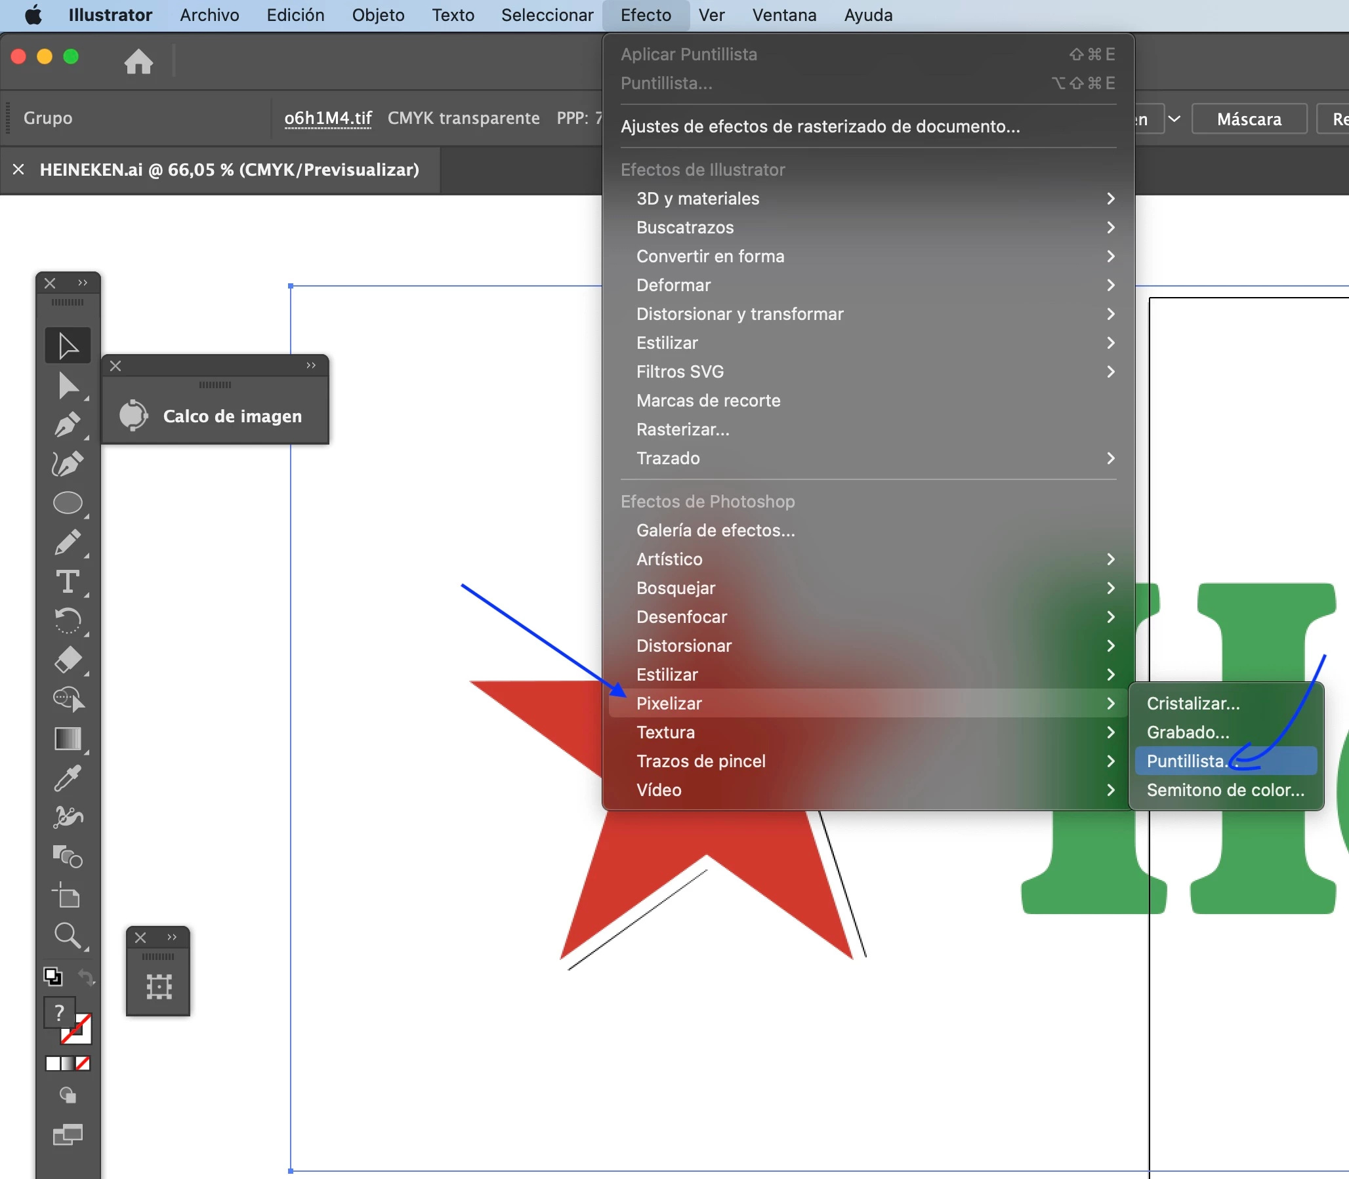
Task: Select the Ellipse tool
Action: 67,504
